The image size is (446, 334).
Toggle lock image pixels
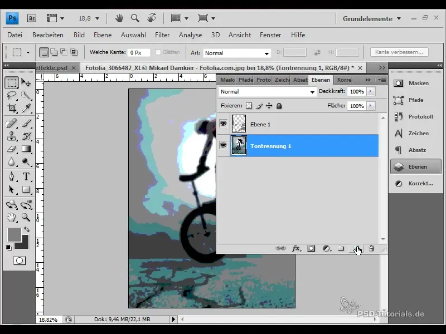coord(259,106)
